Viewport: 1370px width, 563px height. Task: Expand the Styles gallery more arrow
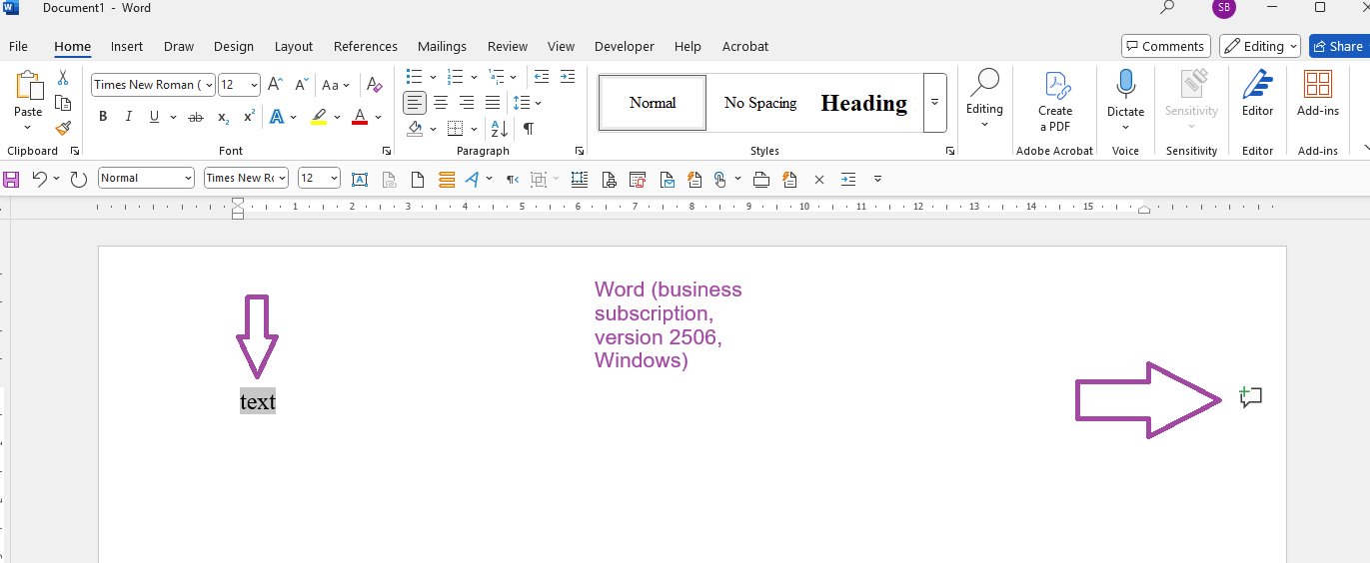coord(934,103)
